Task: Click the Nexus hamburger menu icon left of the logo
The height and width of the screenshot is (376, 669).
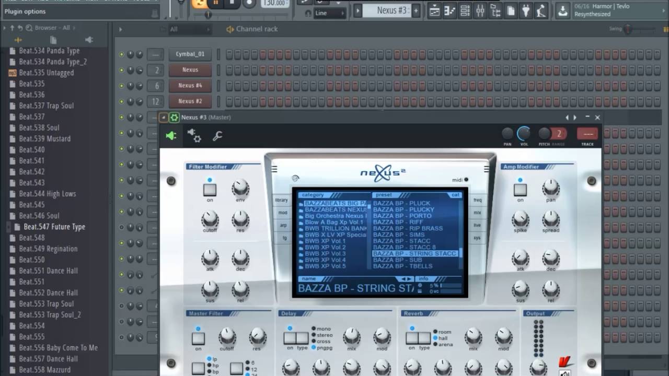Action: 274,169
